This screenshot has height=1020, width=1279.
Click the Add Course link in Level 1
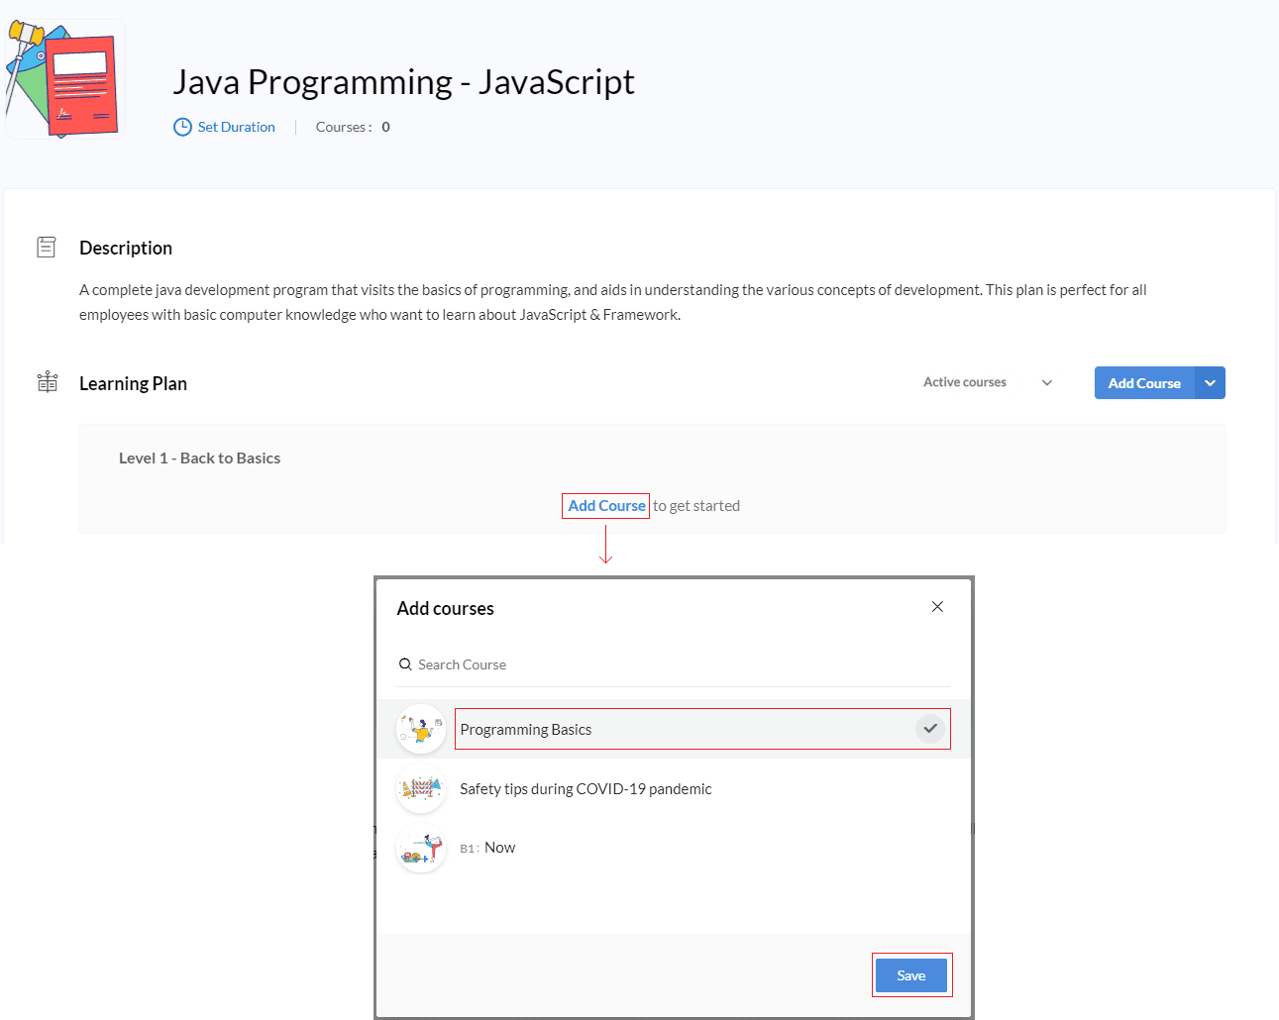point(606,505)
